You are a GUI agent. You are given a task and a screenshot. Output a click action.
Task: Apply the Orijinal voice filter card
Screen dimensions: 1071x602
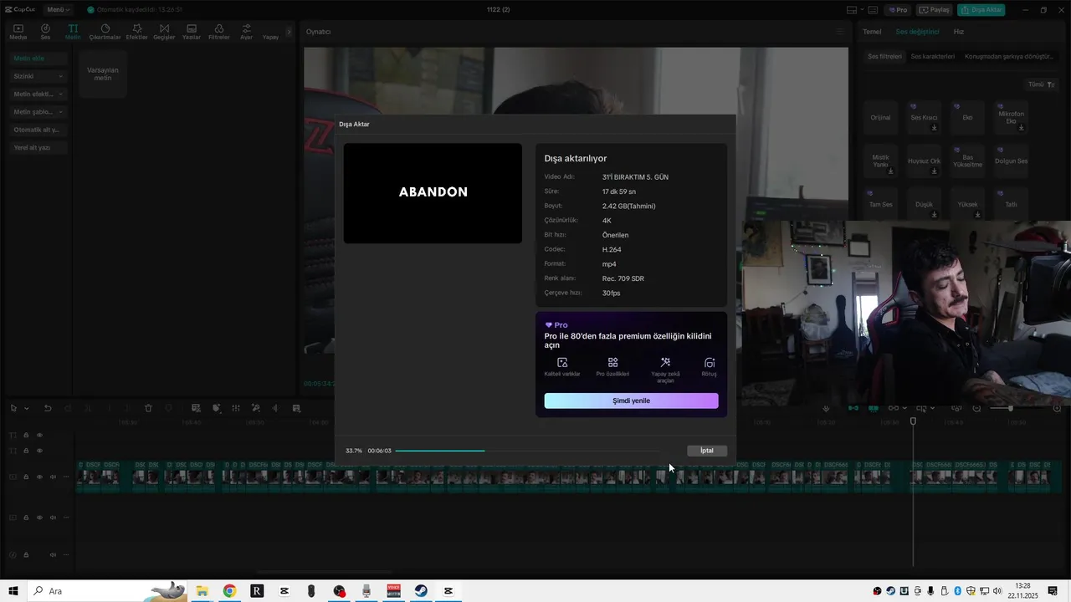880,117
